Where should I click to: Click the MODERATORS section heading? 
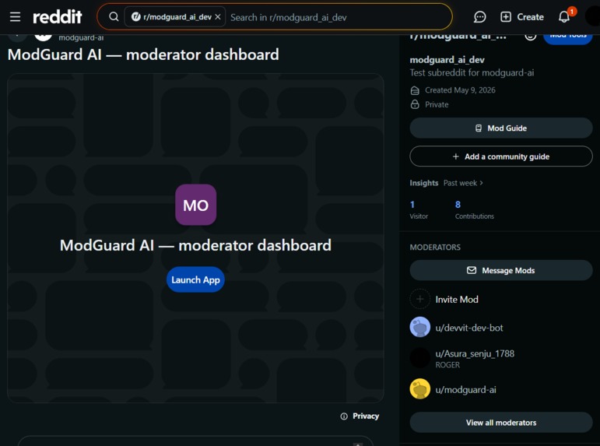[435, 248]
